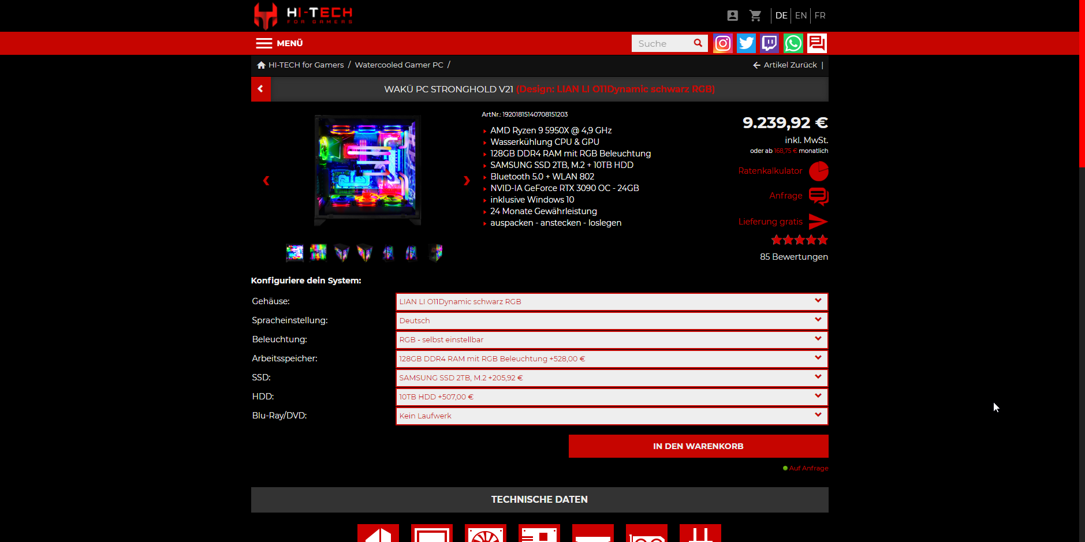Image resolution: width=1085 pixels, height=542 pixels.
Task: Expand the Blu-Ray/DVD drive dropdown
Action: pos(612,416)
